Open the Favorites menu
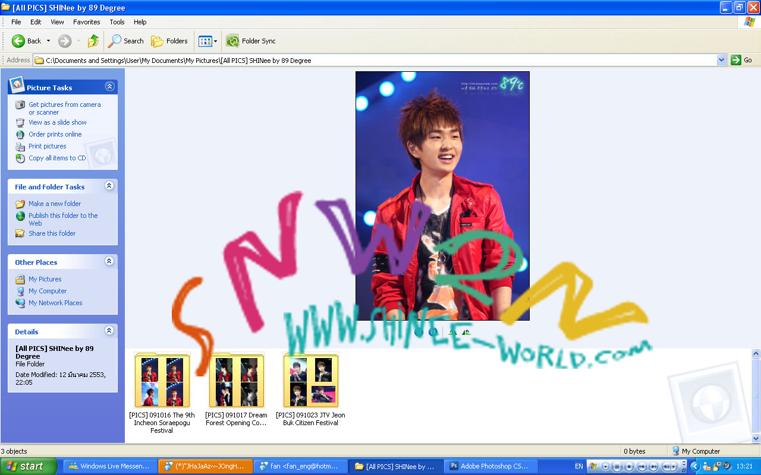 (87, 22)
